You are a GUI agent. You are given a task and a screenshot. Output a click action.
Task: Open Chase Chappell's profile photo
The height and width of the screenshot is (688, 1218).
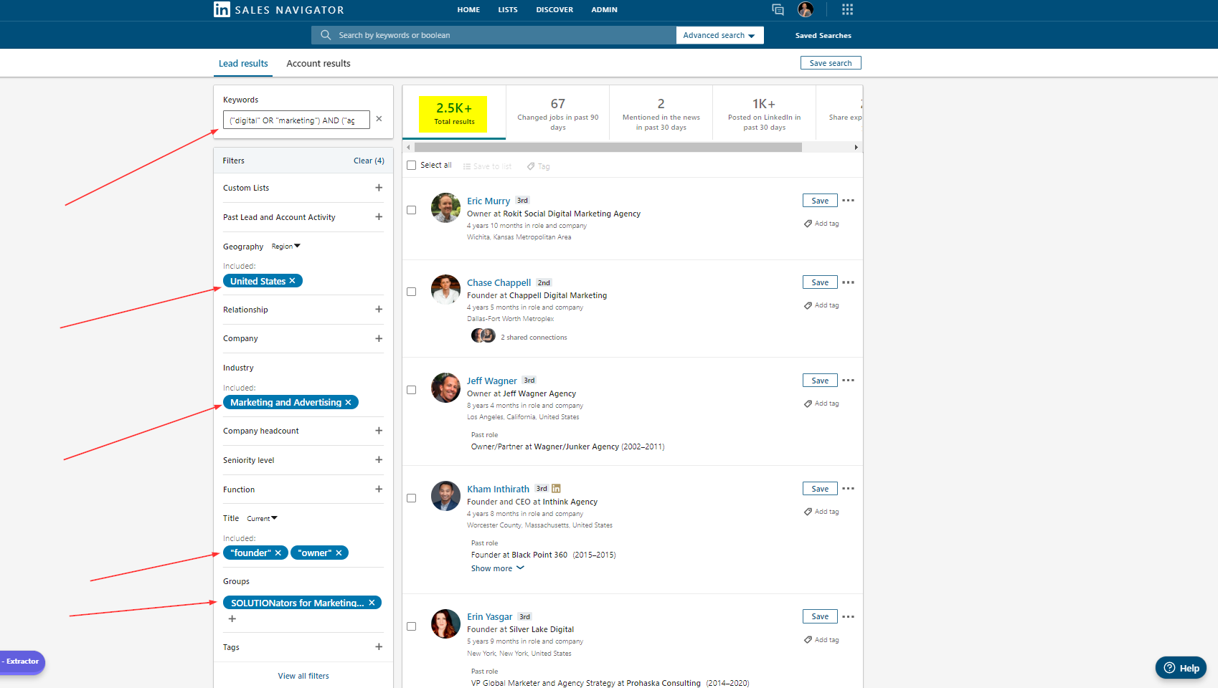click(445, 290)
